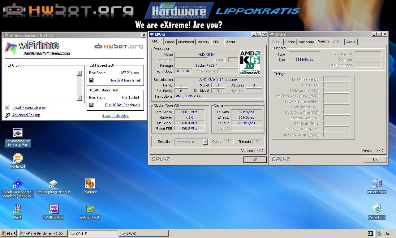Click OK in Memory tab CPU-Z window
Viewport: 396px width, 238px height.
(x=375, y=159)
